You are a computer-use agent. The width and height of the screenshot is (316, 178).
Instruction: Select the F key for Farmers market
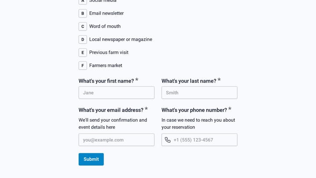tap(83, 65)
